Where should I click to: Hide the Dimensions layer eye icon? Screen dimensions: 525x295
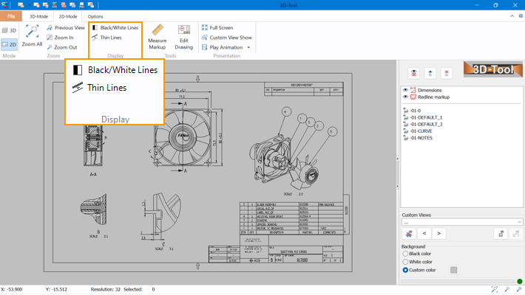pos(405,90)
